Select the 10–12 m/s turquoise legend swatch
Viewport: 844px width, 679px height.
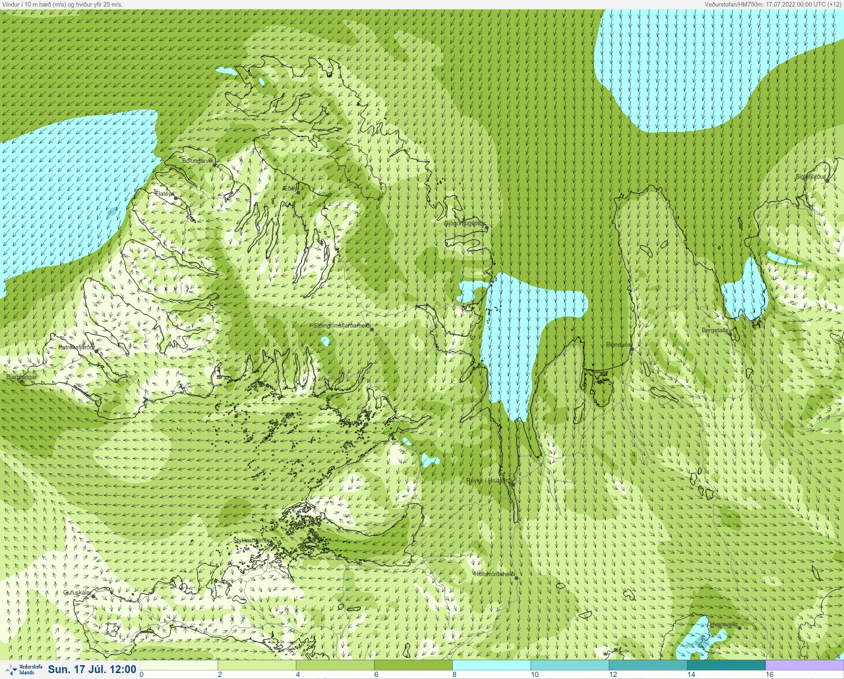[x=570, y=665]
